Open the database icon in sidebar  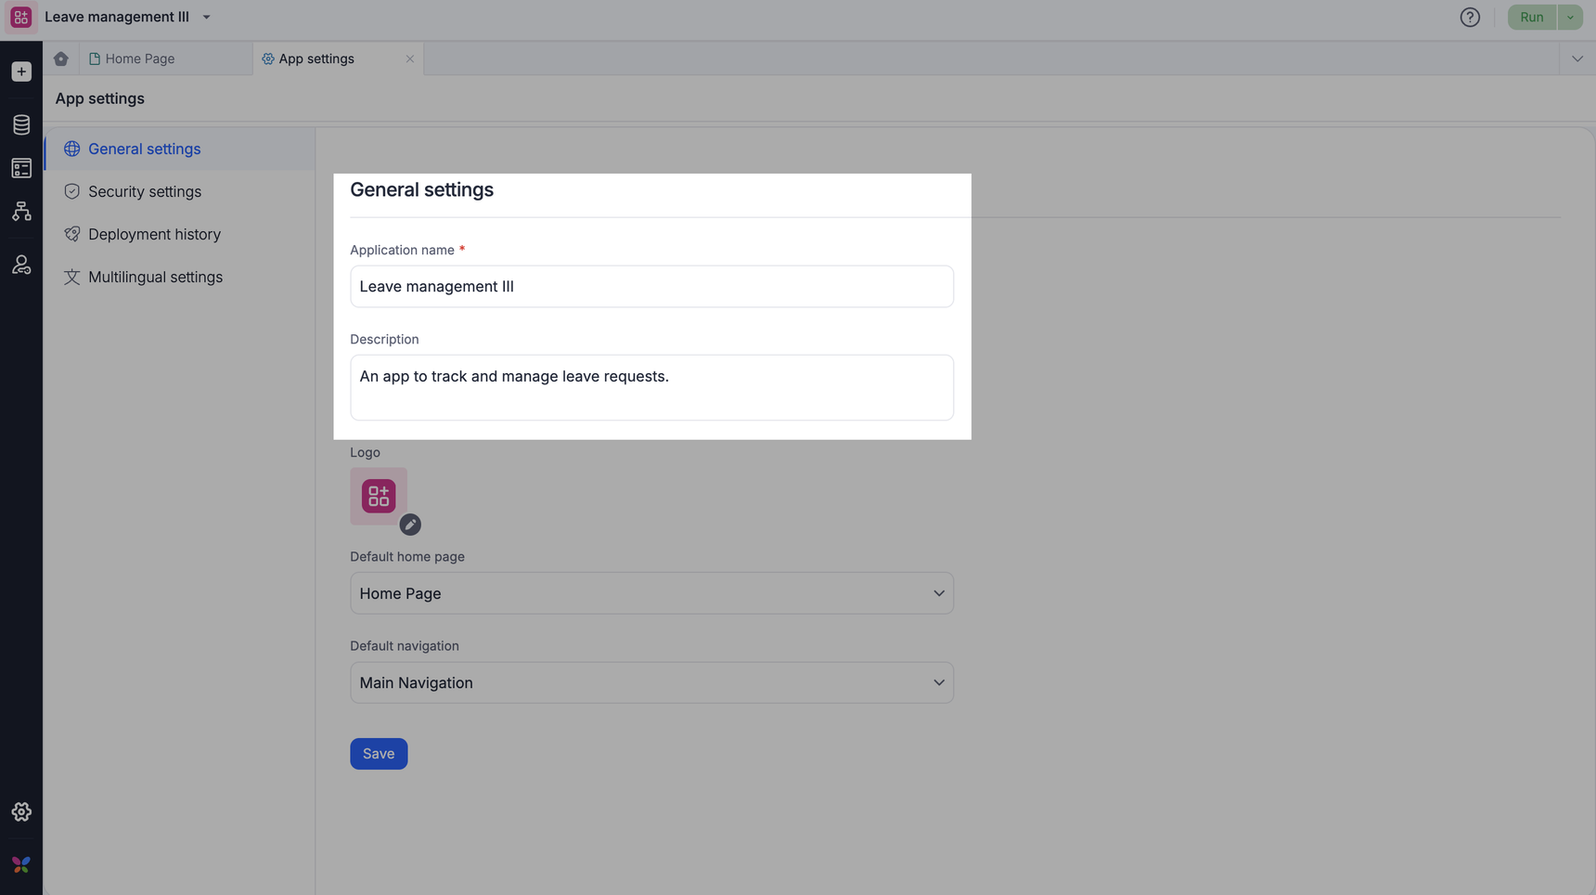[x=21, y=124]
